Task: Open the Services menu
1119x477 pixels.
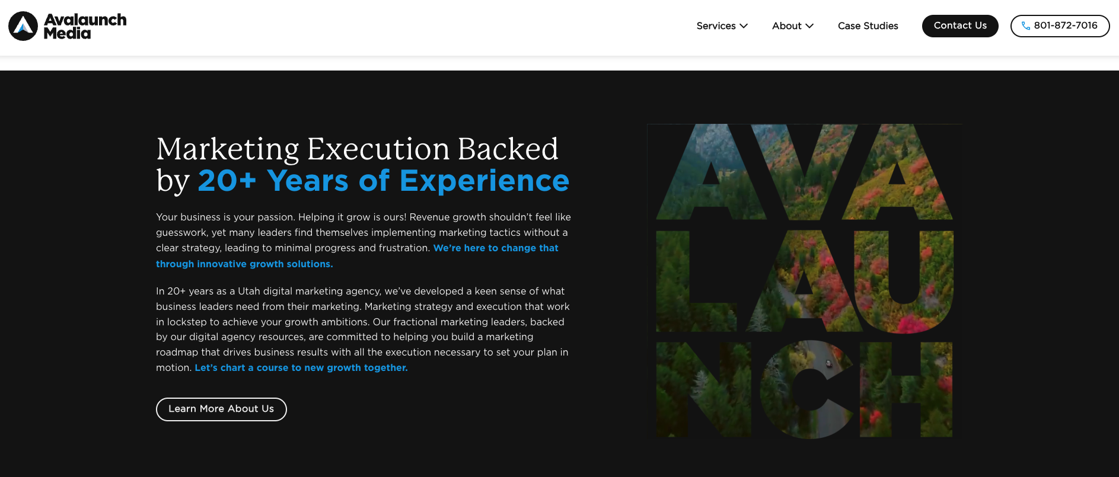Action: point(716,26)
